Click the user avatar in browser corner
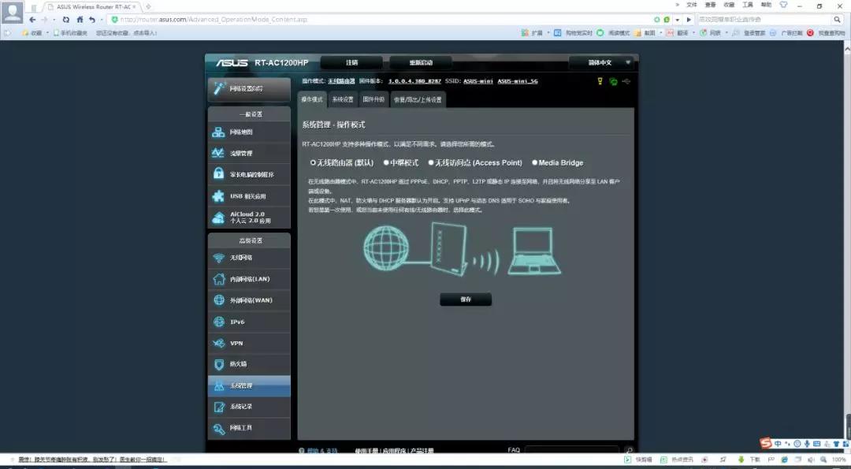The image size is (851, 469). (x=12, y=12)
